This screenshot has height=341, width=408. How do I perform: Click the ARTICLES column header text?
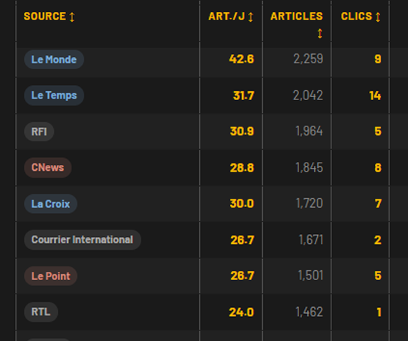tap(297, 17)
